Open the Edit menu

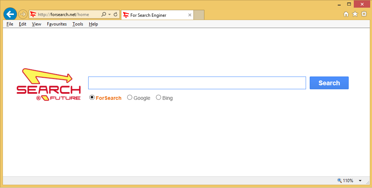pos(23,24)
